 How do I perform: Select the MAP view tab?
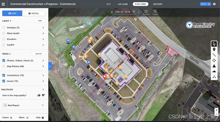(12, 13)
